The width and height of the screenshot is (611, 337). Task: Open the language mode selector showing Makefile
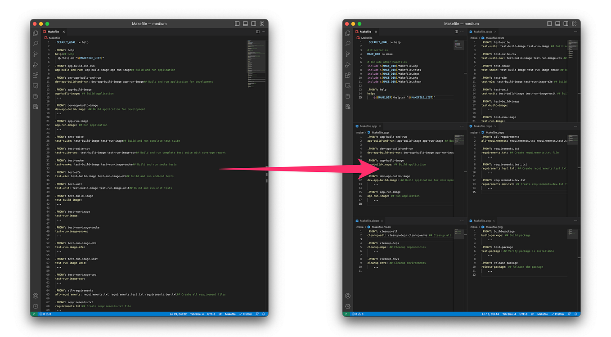[x=230, y=314]
